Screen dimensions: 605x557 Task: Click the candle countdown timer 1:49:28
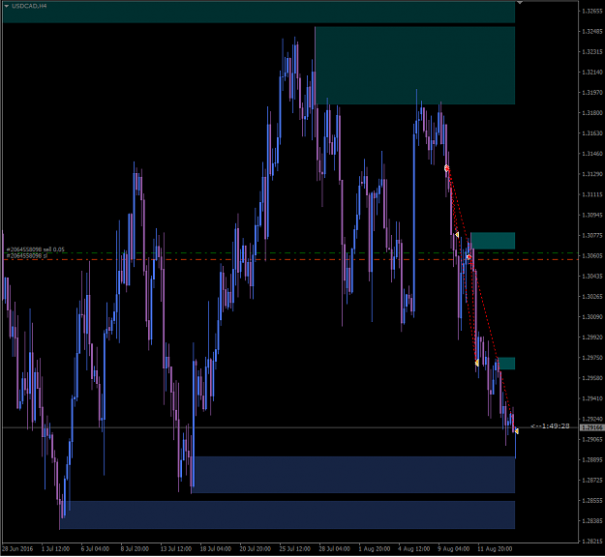pos(551,425)
